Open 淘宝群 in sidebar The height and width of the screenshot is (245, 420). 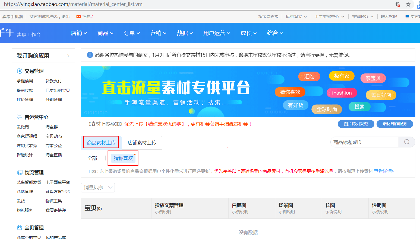click(52, 127)
